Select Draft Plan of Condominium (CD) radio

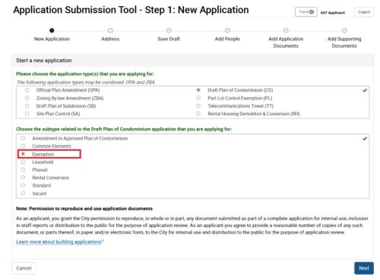pyautogui.click(x=198, y=90)
